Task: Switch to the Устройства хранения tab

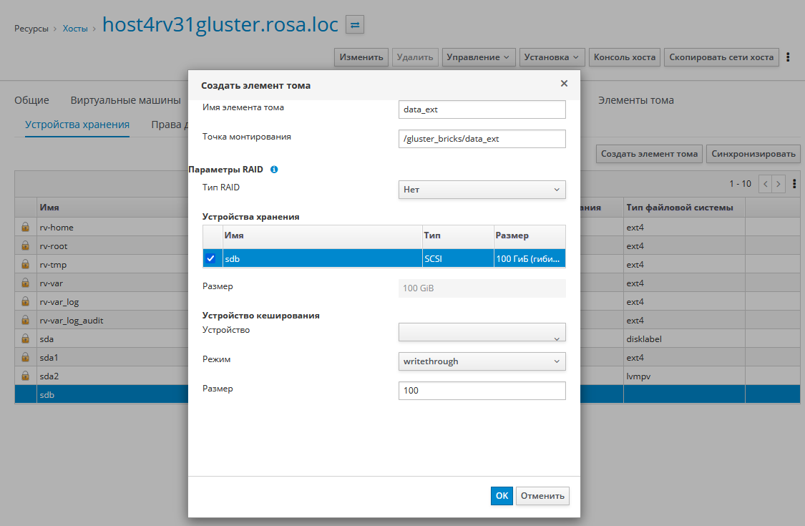Action: point(77,125)
